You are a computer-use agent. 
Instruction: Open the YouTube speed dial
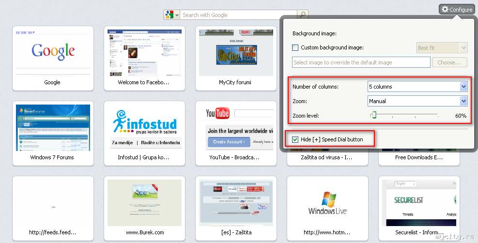point(236,134)
